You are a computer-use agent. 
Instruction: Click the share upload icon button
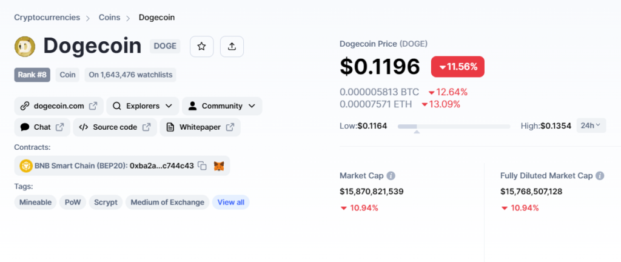click(x=232, y=47)
